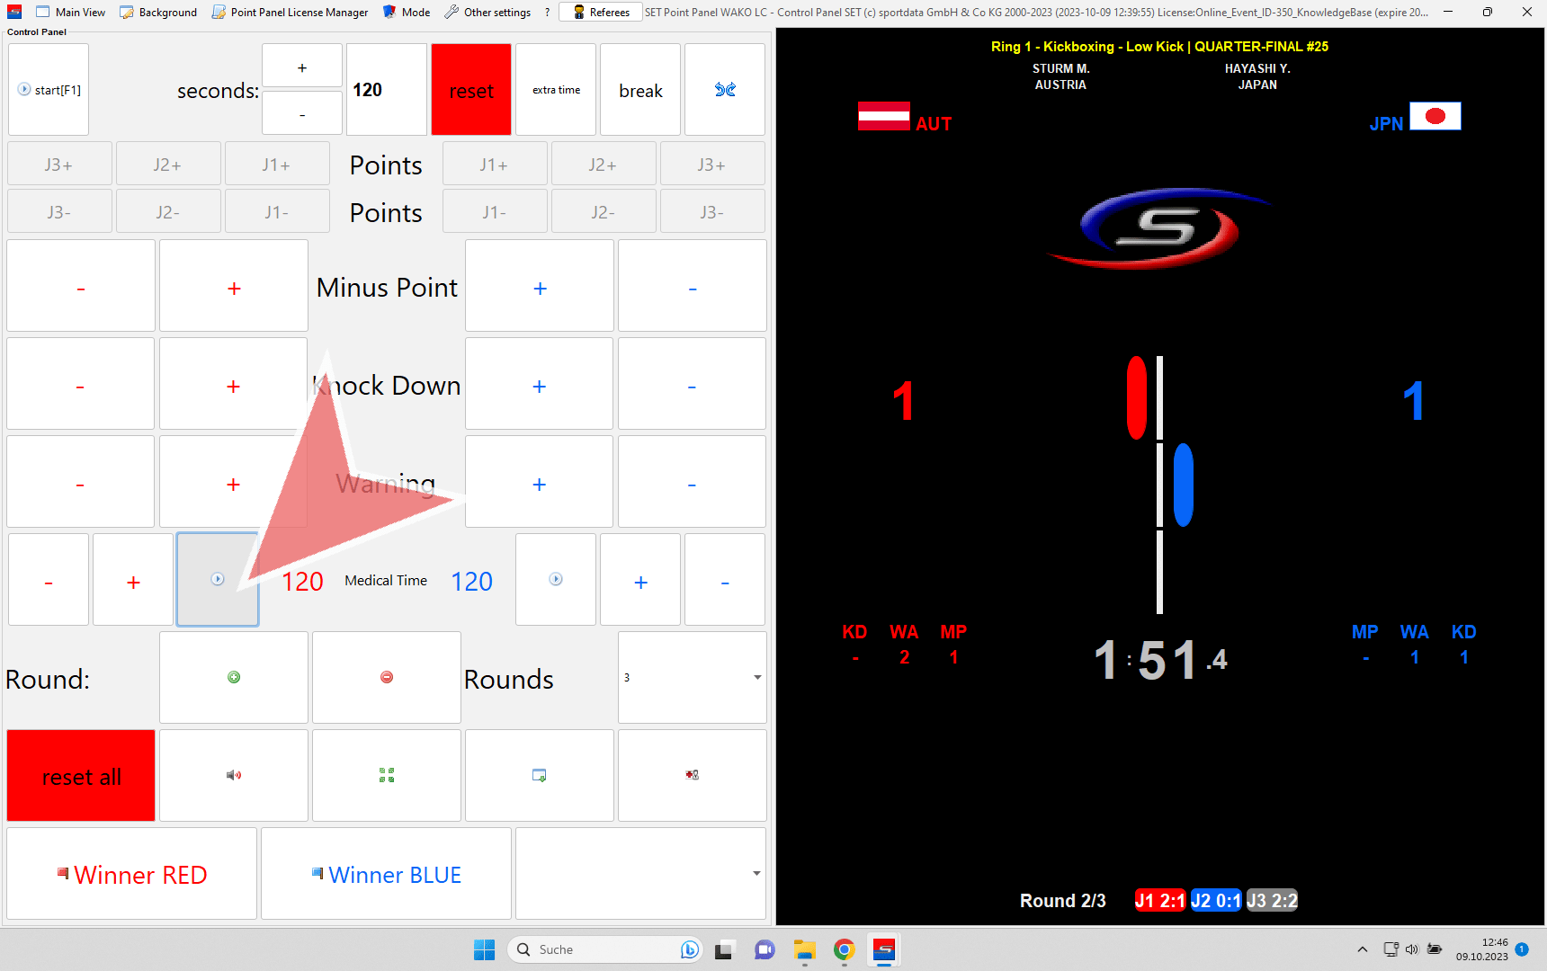Image resolution: width=1547 pixels, height=971 pixels.
Task: Increase seconds with the plus stepper
Action: click(x=302, y=67)
